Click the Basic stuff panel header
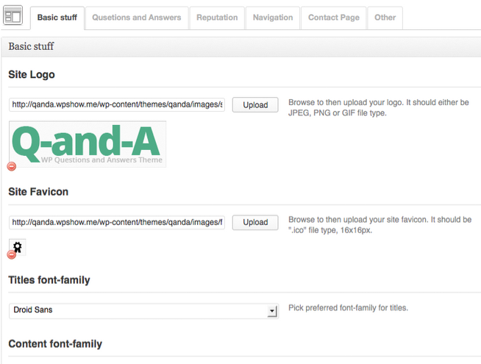The height and width of the screenshot is (364, 481). [x=241, y=46]
